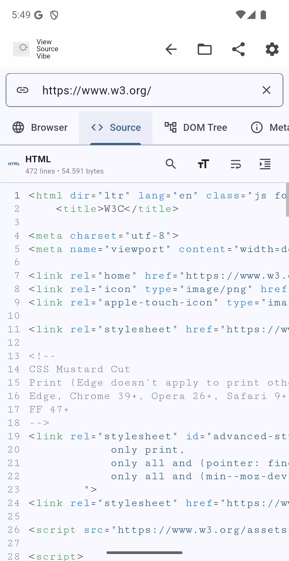The width and height of the screenshot is (289, 561).
Task: Tap the HTML heading label
Action: 38,159
